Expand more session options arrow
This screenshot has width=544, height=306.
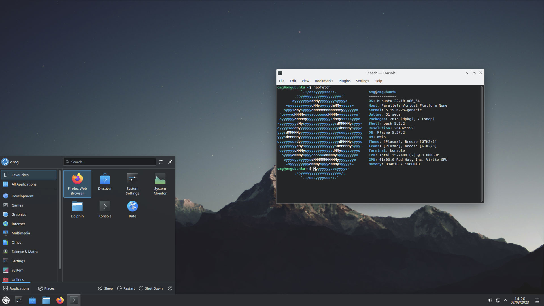click(x=170, y=288)
